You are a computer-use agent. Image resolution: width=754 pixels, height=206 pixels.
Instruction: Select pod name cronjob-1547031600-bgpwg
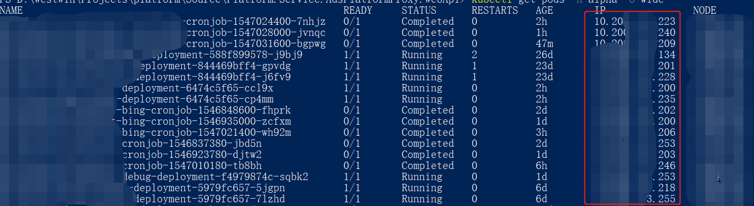(256, 44)
